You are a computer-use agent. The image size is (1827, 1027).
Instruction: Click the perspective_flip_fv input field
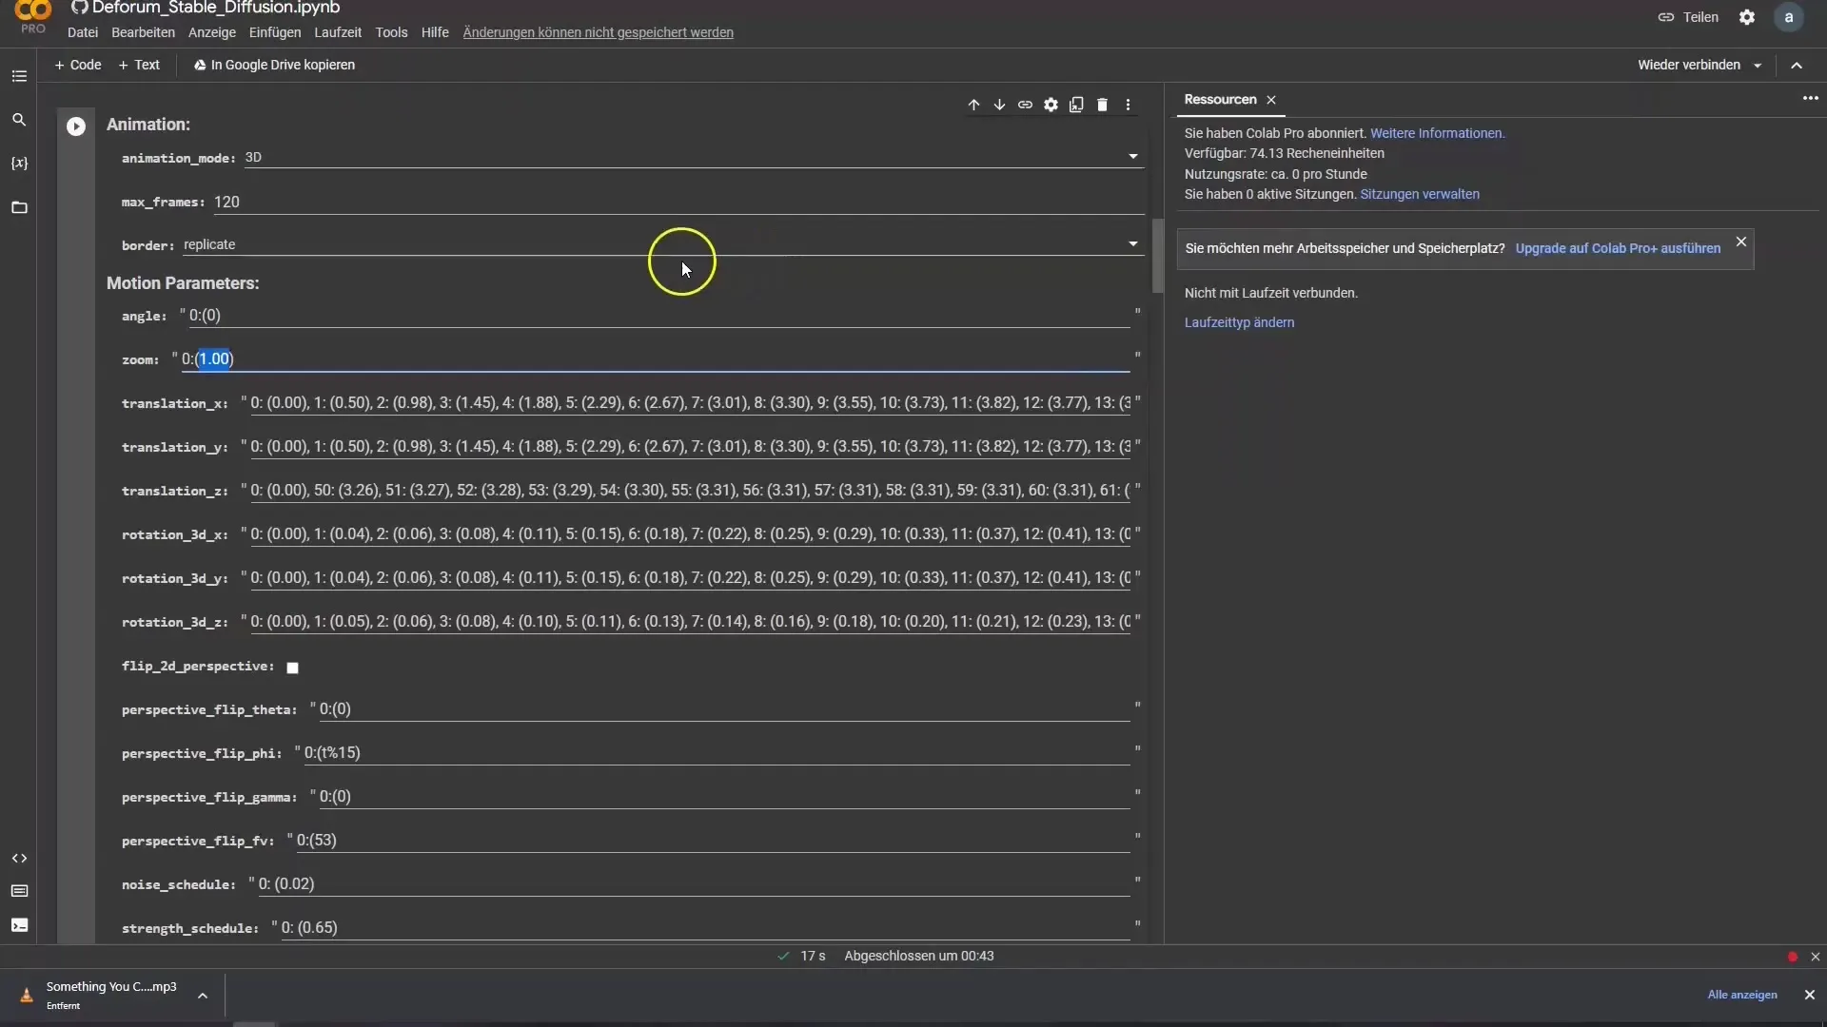tap(713, 841)
